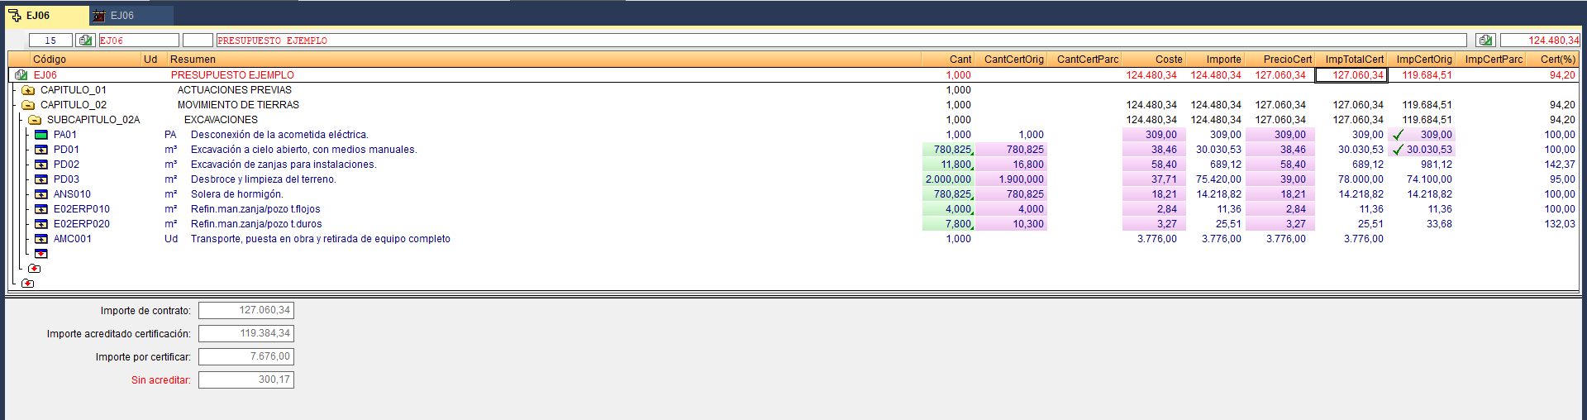Select 'Excavación de zanjas para instalaciones.' text

click(284, 165)
